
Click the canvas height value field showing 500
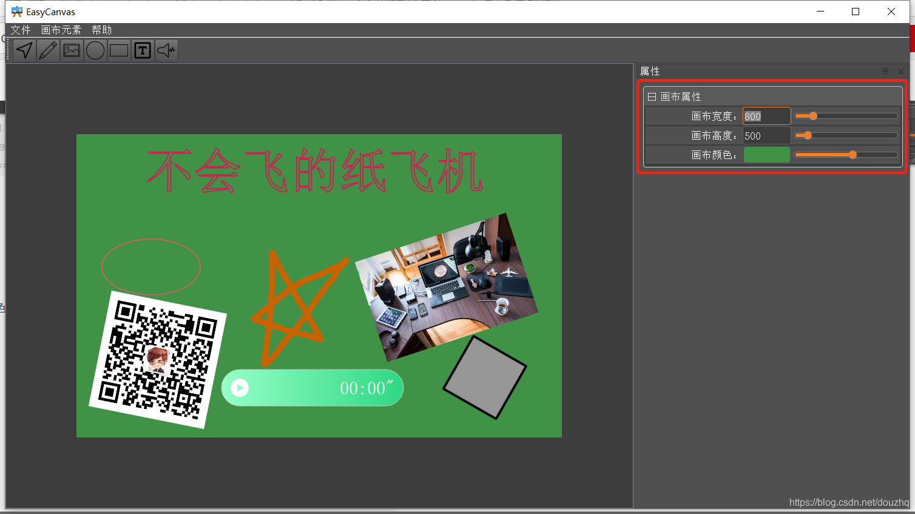click(x=766, y=135)
